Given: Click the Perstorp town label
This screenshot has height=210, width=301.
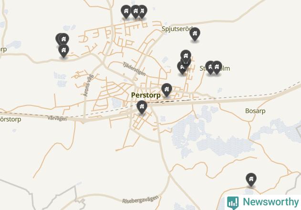Looking at the screenshot, I should click(x=146, y=95).
